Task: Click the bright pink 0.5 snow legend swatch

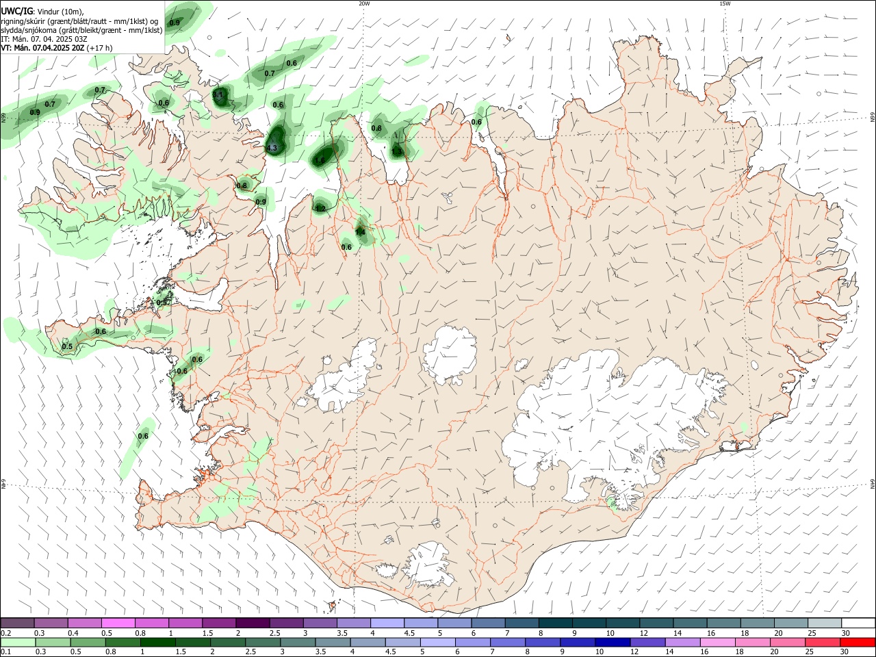Action: pyautogui.click(x=118, y=623)
